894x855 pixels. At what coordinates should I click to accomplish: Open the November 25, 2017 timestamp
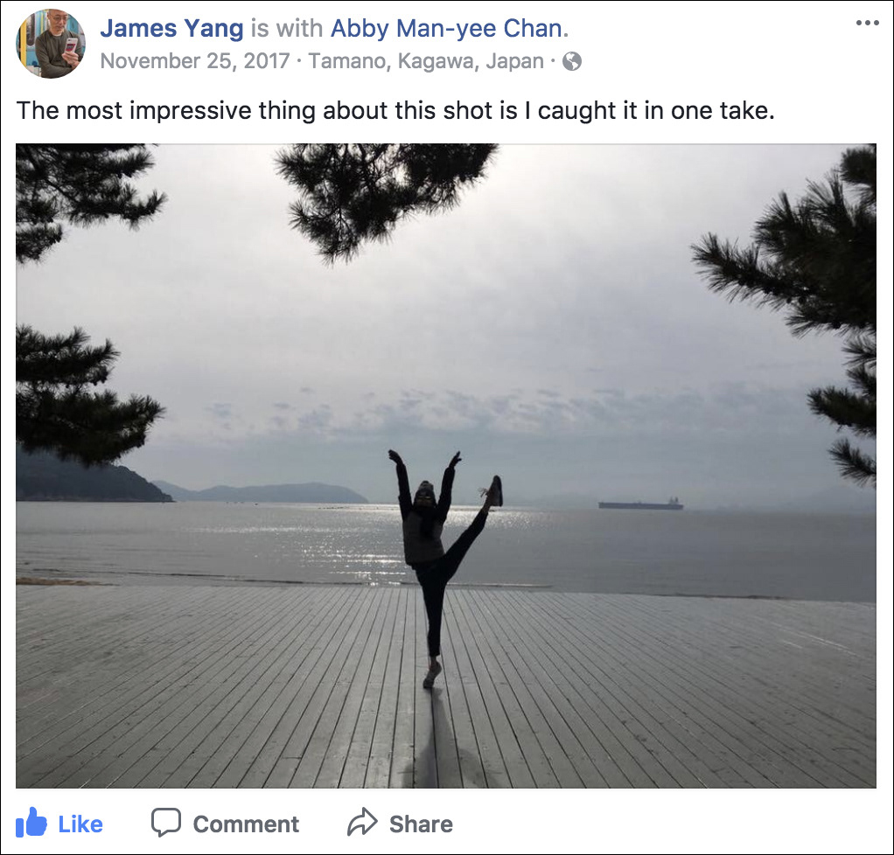click(x=195, y=61)
